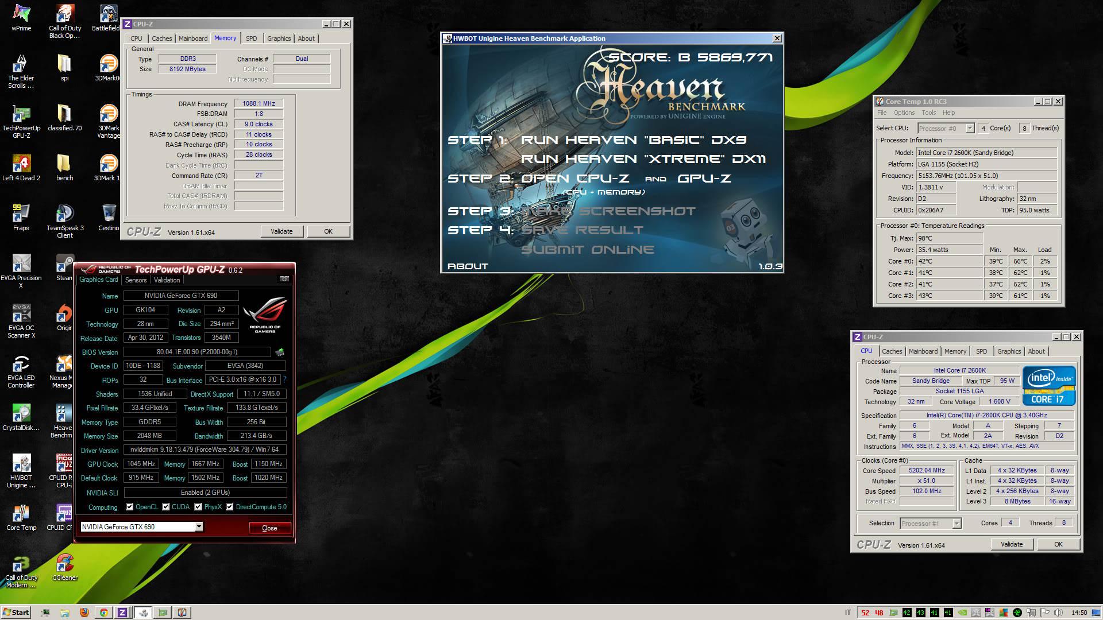Image resolution: width=1103 pixels, height=620 pixels.
Task: Launch EVGA Precision X shortcut
Action: [21, 272]
